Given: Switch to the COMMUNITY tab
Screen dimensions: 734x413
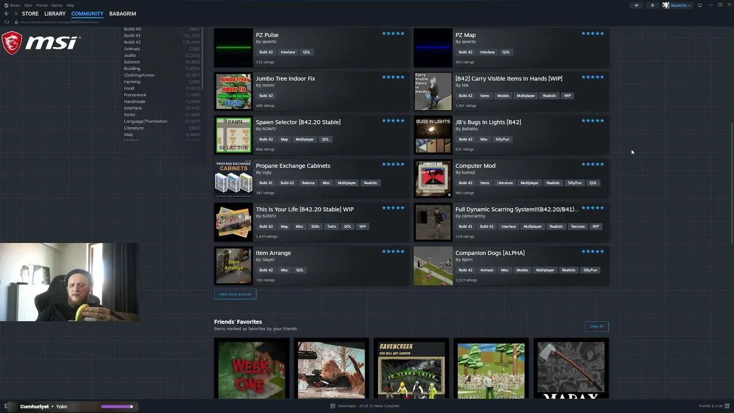Looking at the screenshot, I should (x=87, y=13).
